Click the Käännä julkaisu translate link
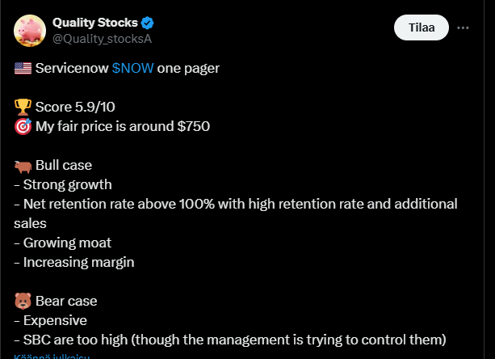495x359 pixels. [51, 356]
